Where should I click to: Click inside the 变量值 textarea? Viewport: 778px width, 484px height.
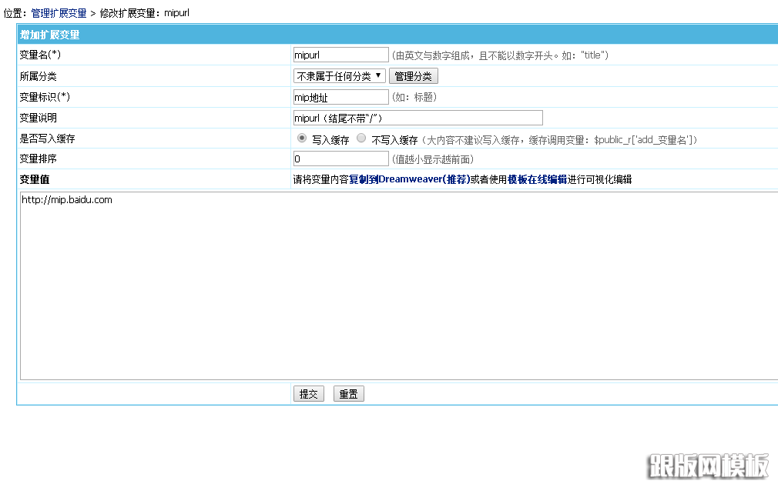pos(400,285)
